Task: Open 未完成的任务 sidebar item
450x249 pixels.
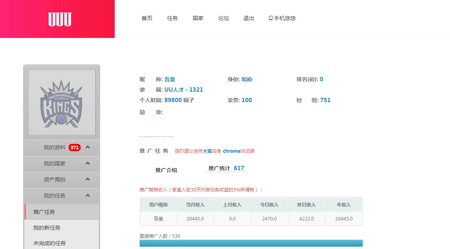Action: [50, 243]
